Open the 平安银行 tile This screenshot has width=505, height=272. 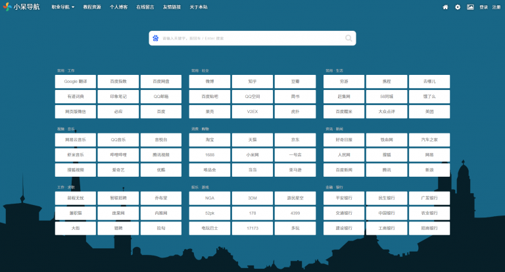pyautogui.click(x=344, y=198)
